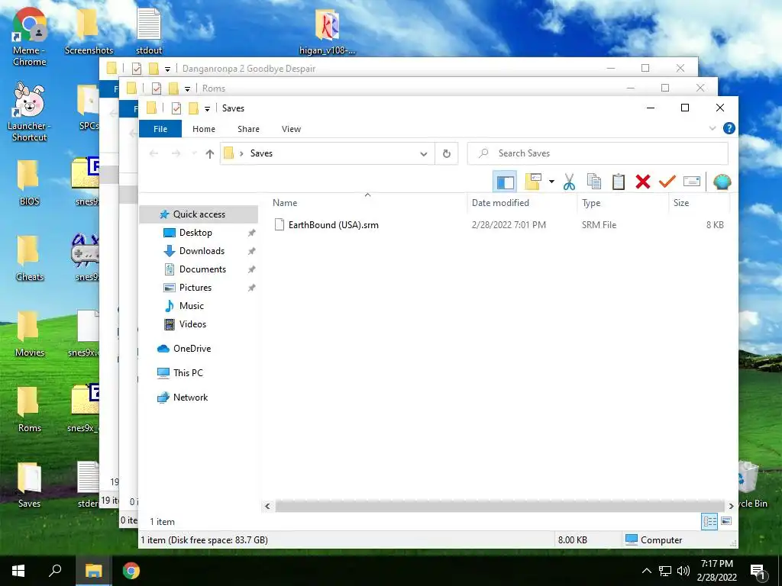
Task: Select OneDrive in the navigation pane
Action: pos(192,349)
